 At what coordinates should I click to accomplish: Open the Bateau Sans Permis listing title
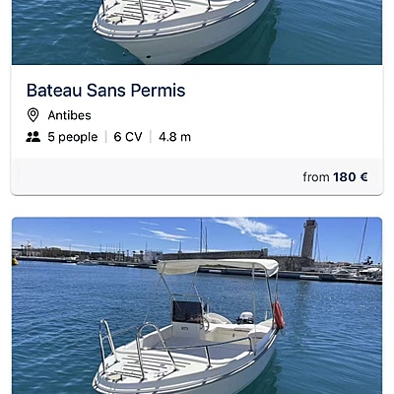click(105, 91)
